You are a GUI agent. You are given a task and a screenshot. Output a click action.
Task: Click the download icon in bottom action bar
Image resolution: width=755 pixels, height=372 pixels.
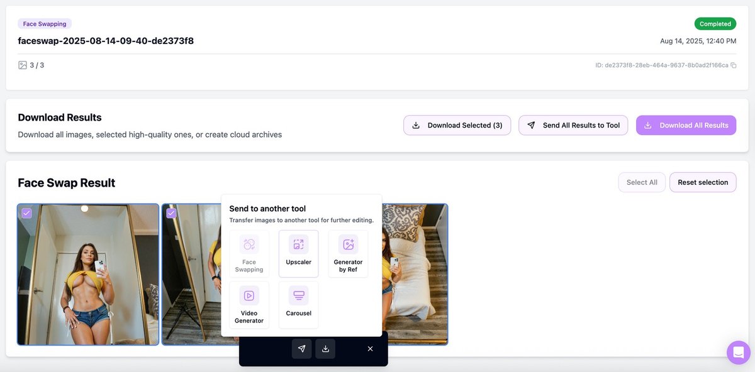tap(325, 349)
